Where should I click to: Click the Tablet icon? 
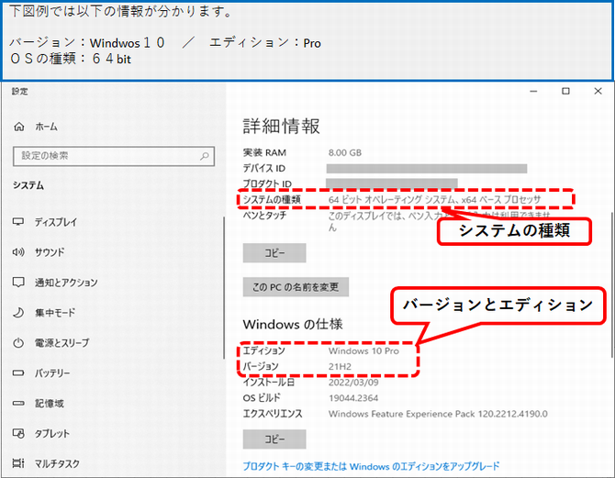18,433
